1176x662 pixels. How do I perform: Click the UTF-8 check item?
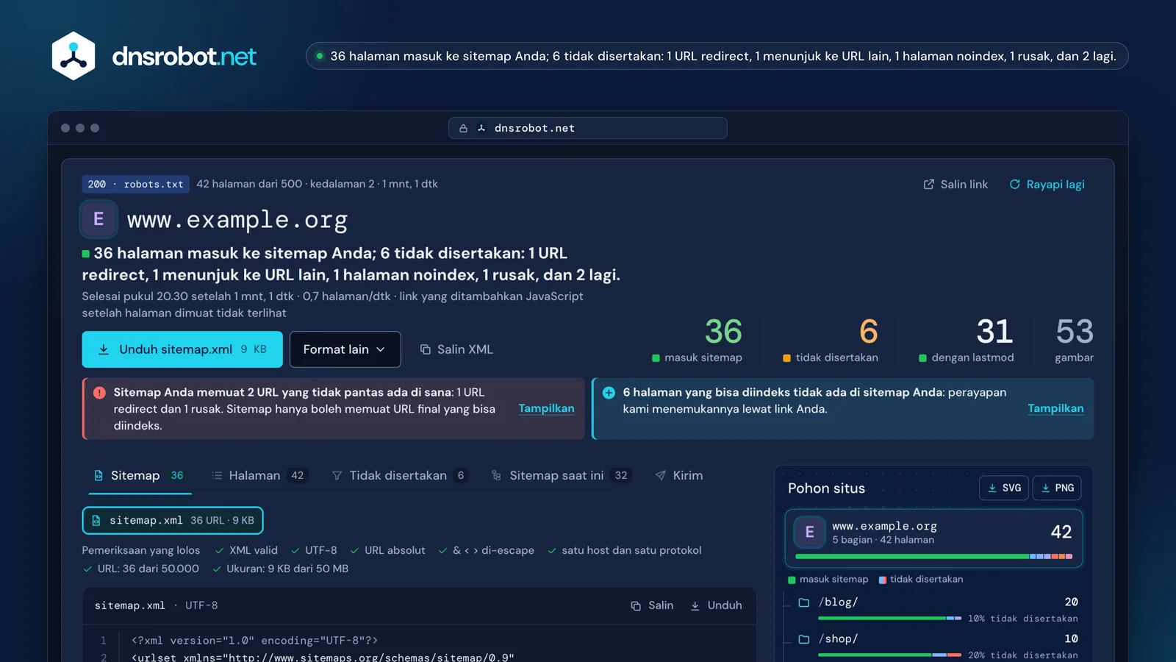pyautogui.click(x=314, y=550)
